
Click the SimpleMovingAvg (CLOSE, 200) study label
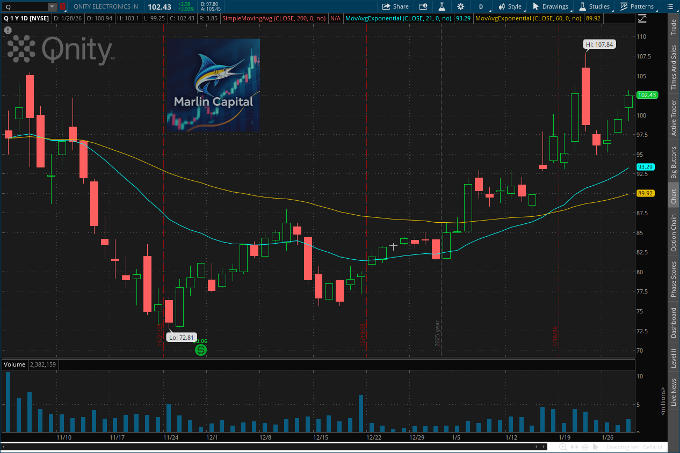(274, 18)
